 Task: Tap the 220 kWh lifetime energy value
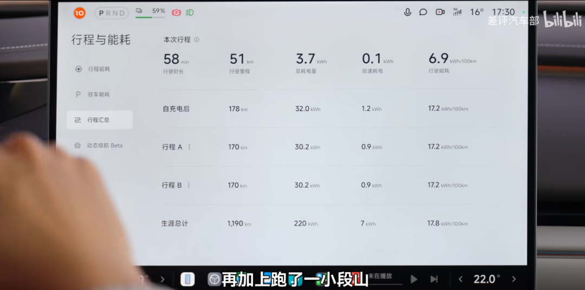click(x=306, y=223)
